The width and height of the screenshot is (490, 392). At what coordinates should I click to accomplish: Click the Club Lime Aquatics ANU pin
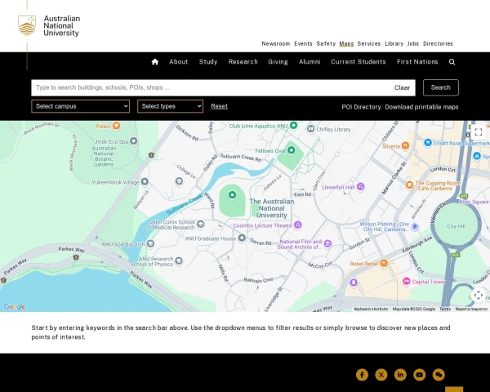293,125
